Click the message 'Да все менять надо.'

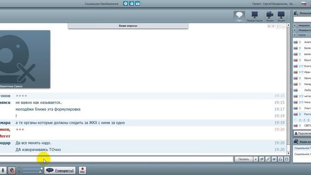click(x=34, y=143)
